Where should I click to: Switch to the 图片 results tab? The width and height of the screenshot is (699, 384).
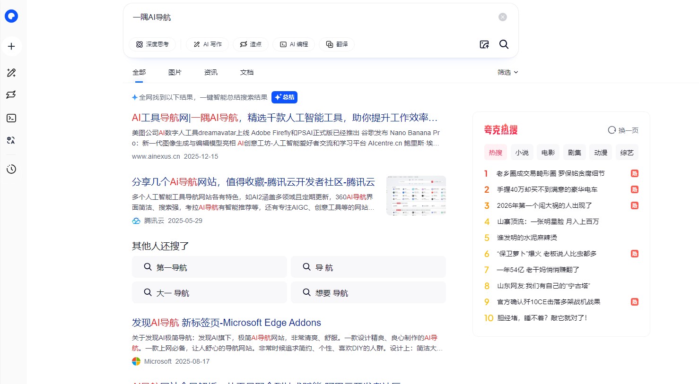point(175,72)
